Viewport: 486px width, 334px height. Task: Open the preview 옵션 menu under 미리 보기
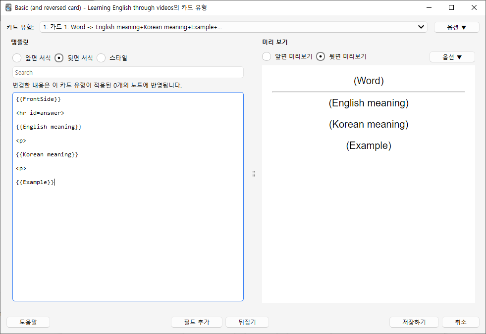pyautogui.click(x=452, y=57)
